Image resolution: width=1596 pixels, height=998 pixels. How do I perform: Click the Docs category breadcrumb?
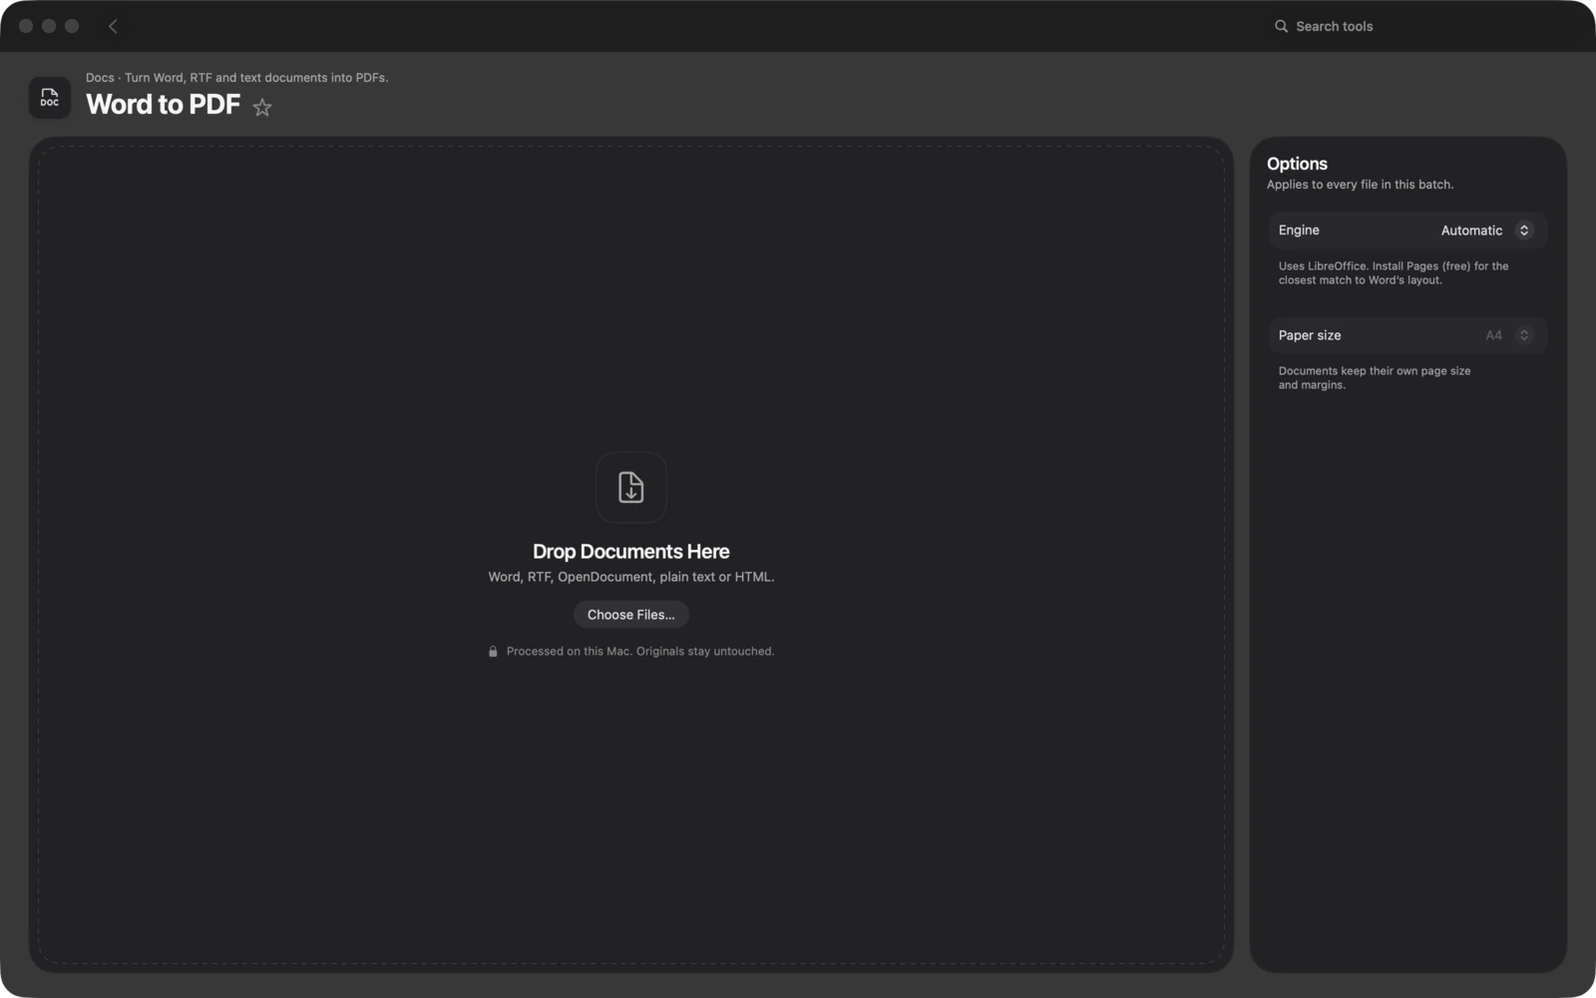coord(100,78)
